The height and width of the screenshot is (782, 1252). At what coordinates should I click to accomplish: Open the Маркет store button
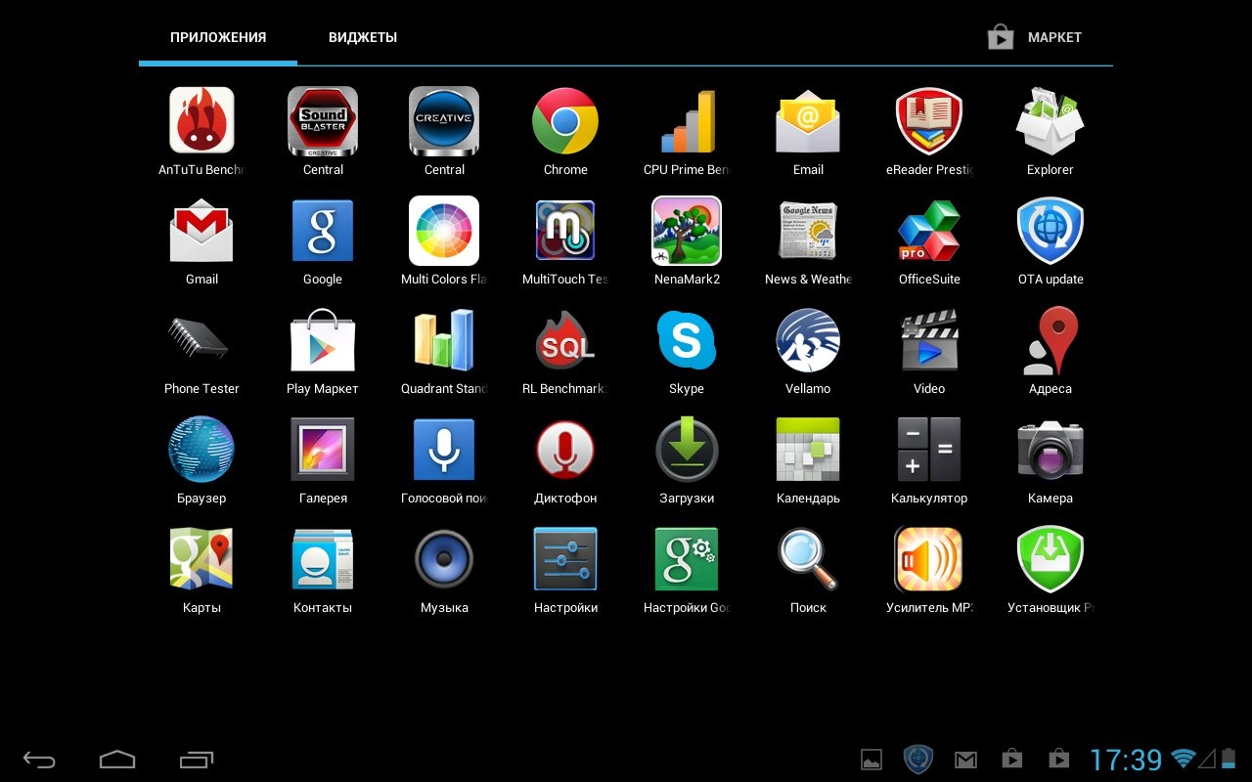pos(1035,37)
